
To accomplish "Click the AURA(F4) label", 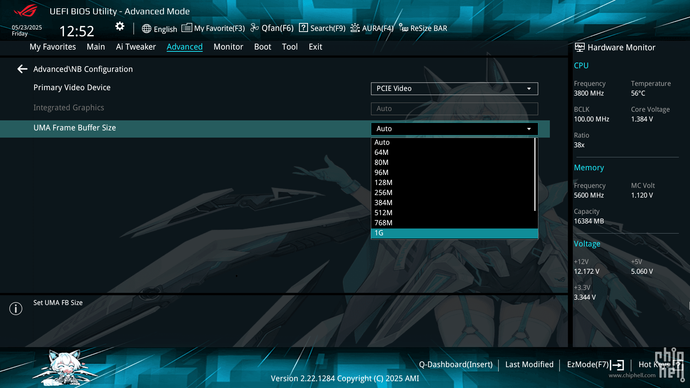I will (x=378, y=28).
